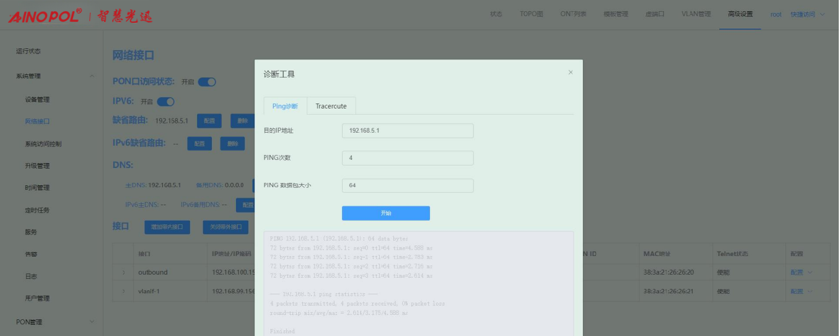Image resolution: width=840 pixels, height=336 pixels.
Task: Close the diagnostic tool dialog
Action: click(x=571, y=73)
